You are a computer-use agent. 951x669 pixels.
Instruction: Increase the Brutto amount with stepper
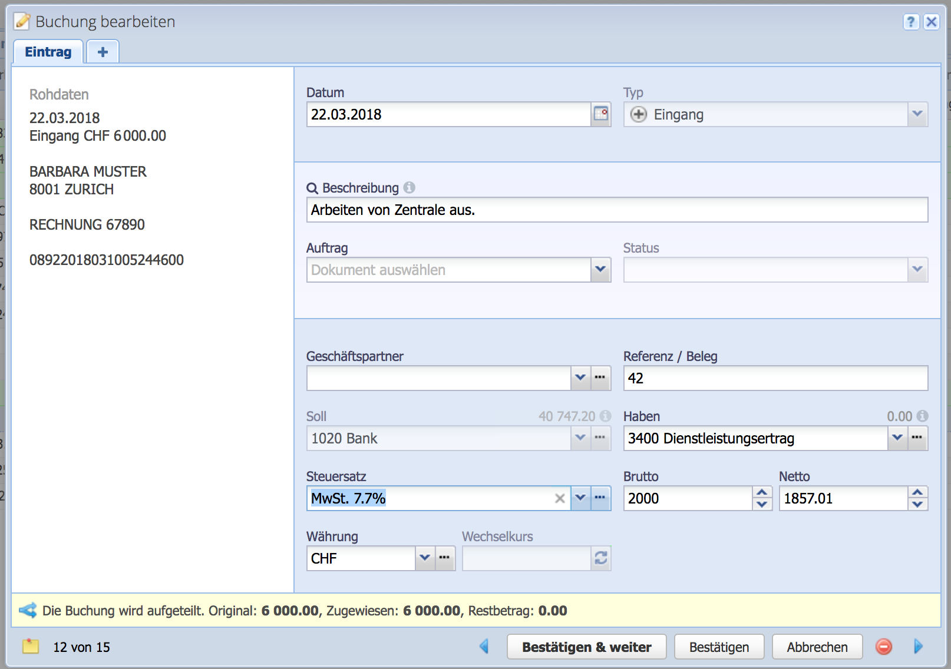(x=762, y=492)
